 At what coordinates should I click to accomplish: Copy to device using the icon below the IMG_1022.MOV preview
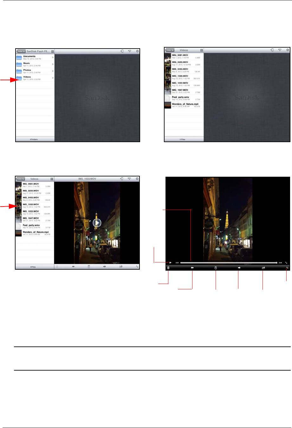coord(89,267)
